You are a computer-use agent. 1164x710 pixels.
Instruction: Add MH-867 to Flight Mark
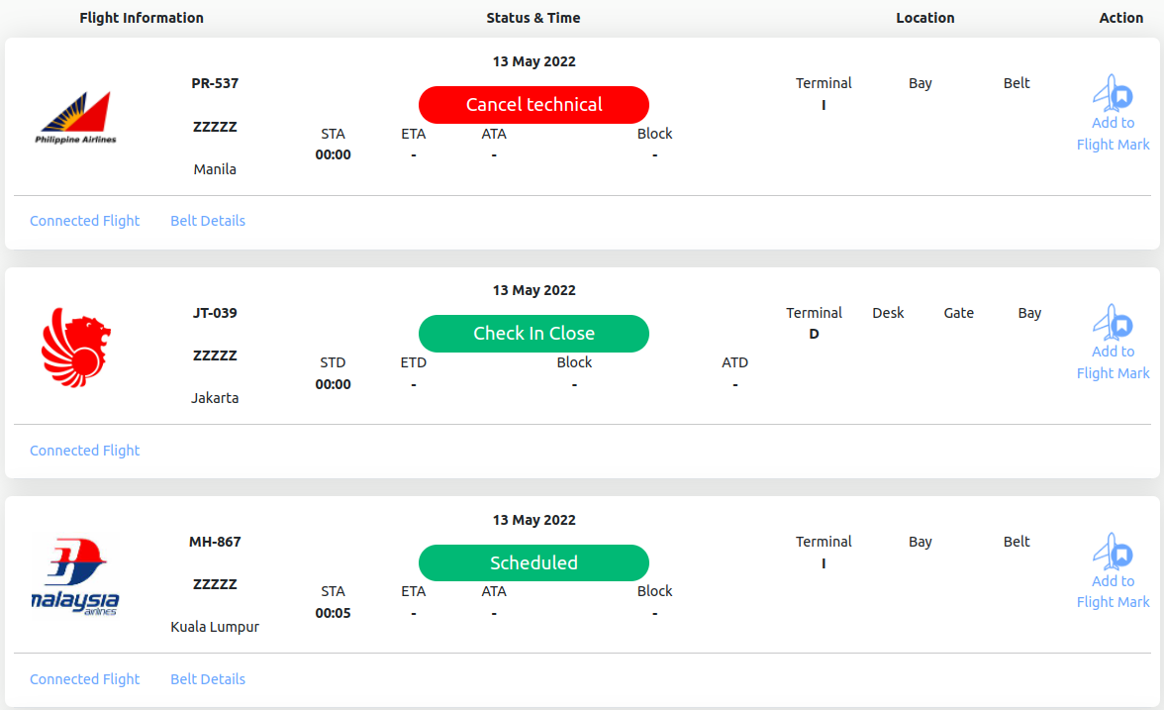1113,591
